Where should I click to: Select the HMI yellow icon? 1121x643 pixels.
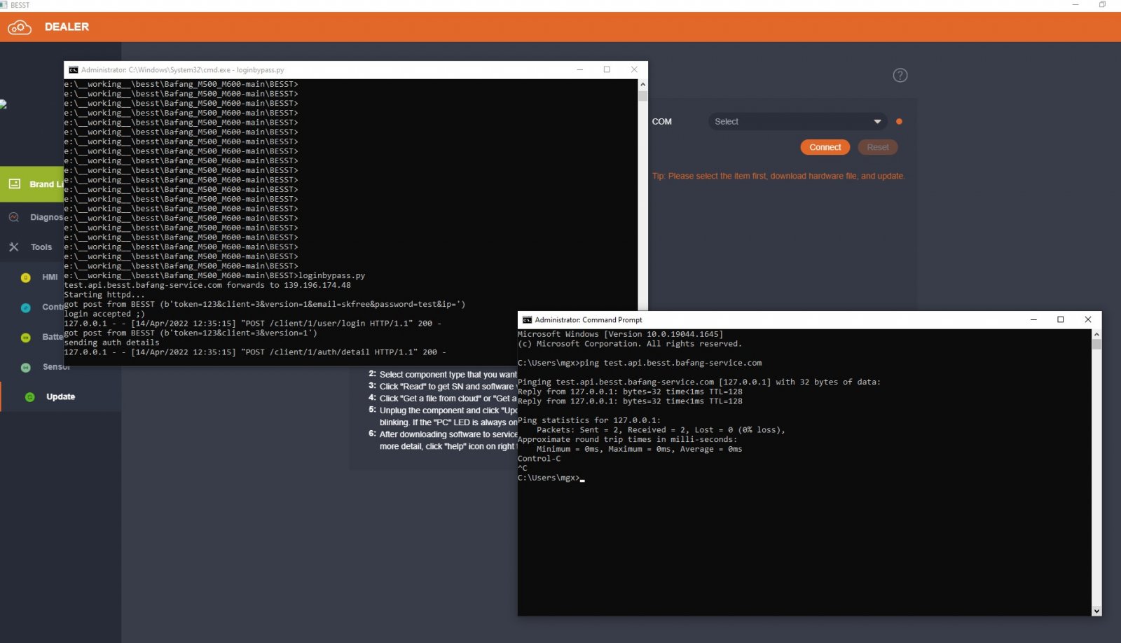[26, 277]
